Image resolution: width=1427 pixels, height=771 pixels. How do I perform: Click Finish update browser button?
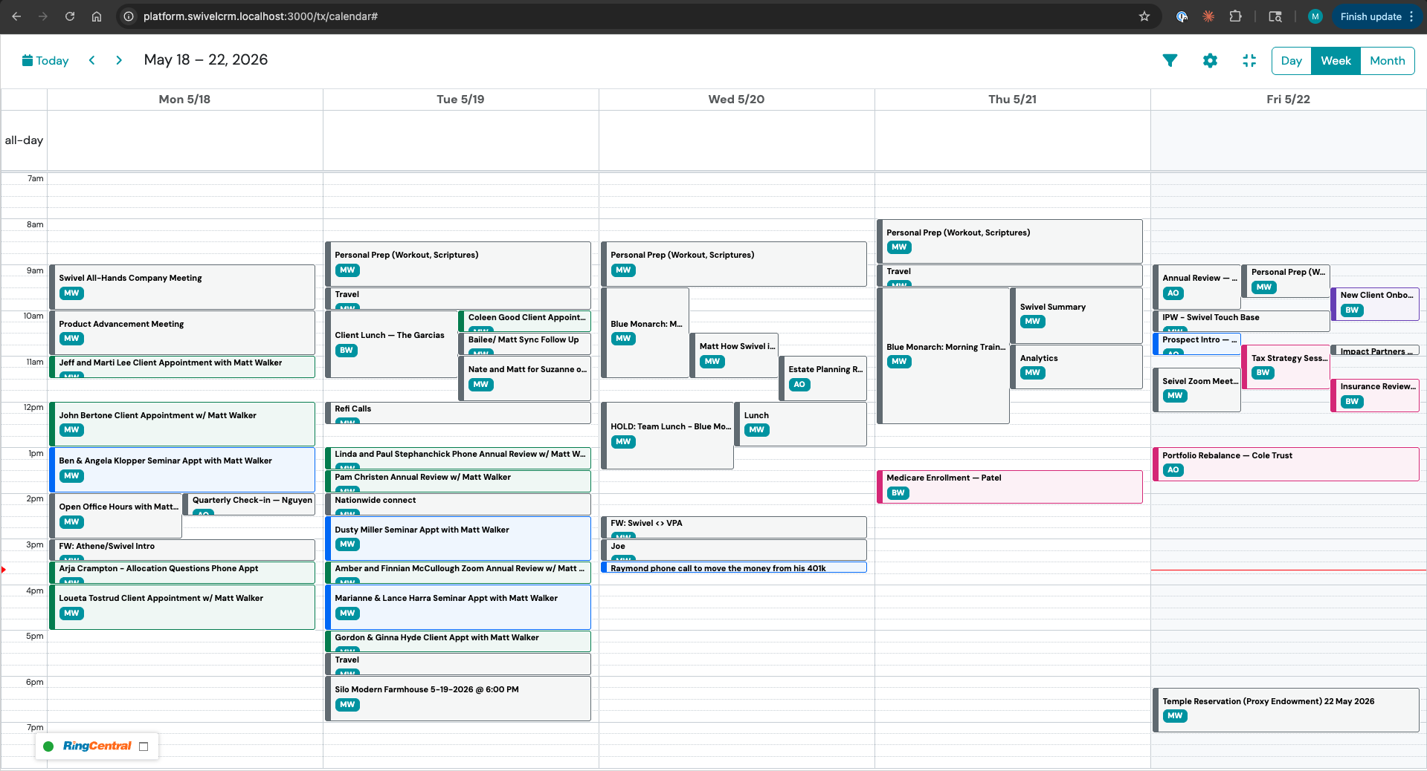(1377, 16)
